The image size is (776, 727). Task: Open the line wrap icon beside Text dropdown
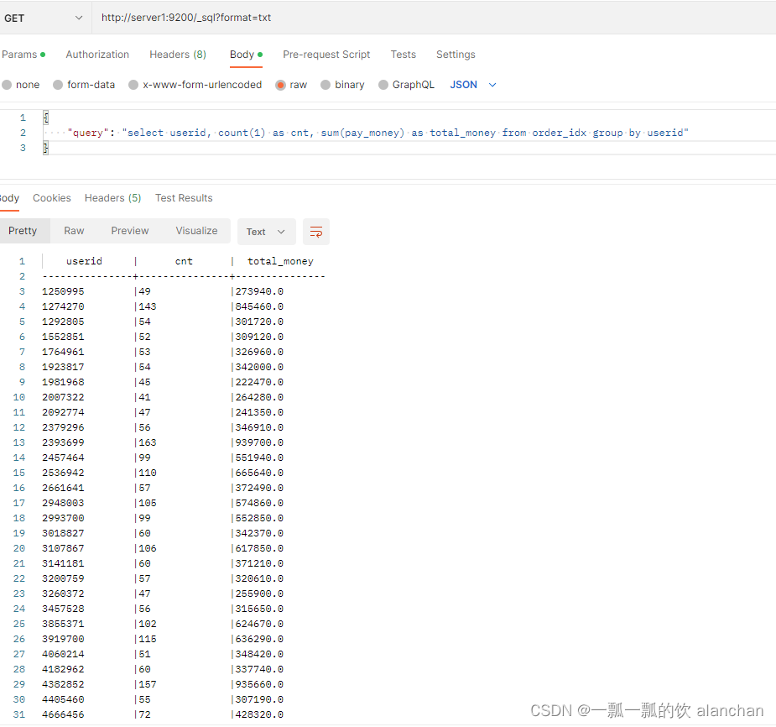(316, 232)
